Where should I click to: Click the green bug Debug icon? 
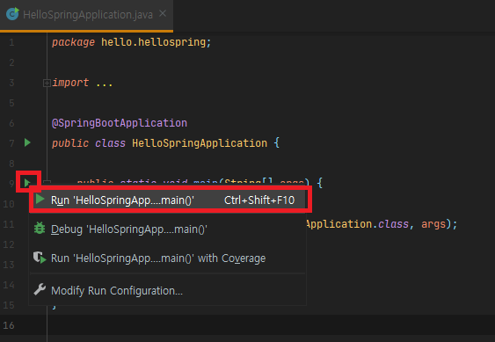(40, 229)
